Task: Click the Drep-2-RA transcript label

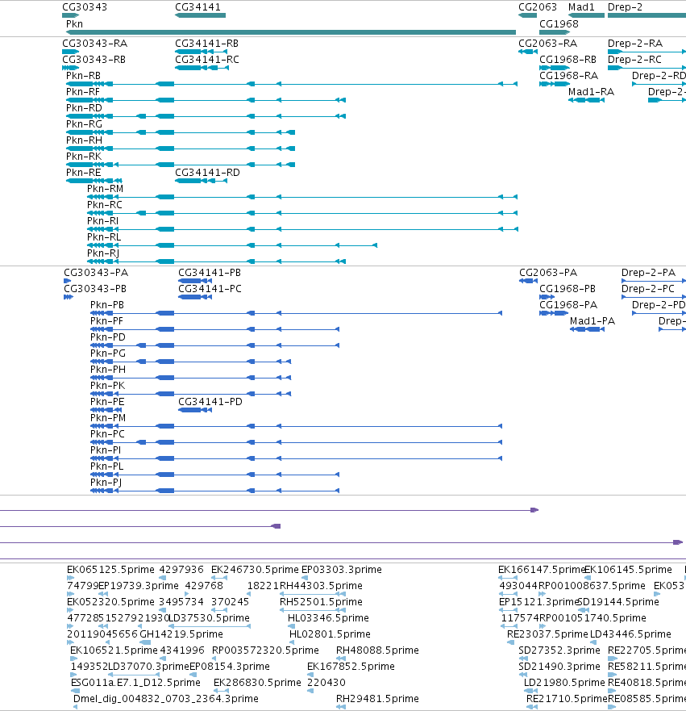Action: (x=635, y=44)
